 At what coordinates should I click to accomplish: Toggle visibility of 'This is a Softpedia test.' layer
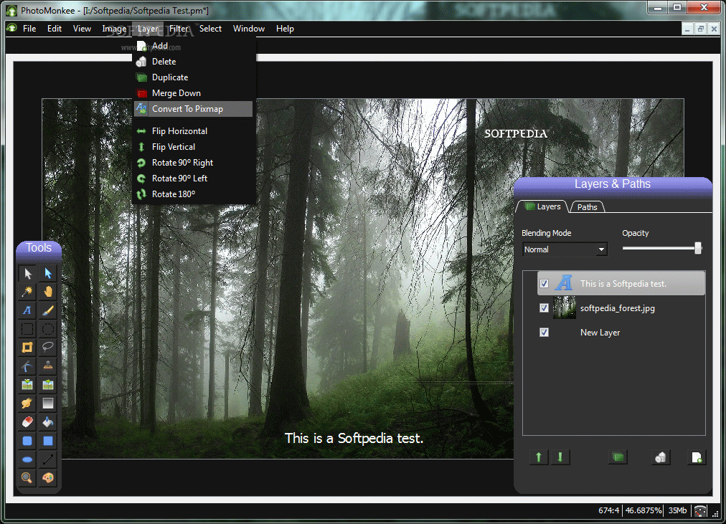(544, 284)
